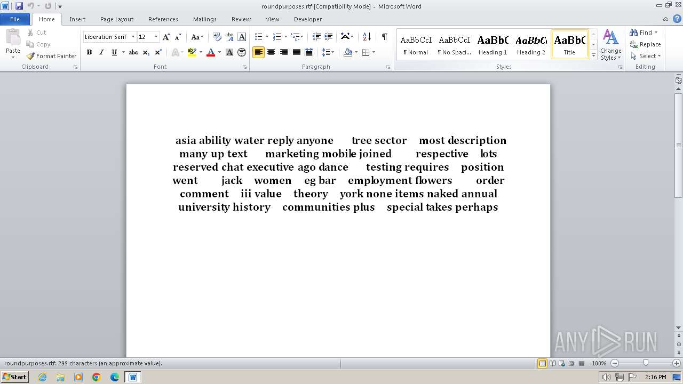Click the Borders icon
This screenshot has width=683, height=384.
click(366, 52)
